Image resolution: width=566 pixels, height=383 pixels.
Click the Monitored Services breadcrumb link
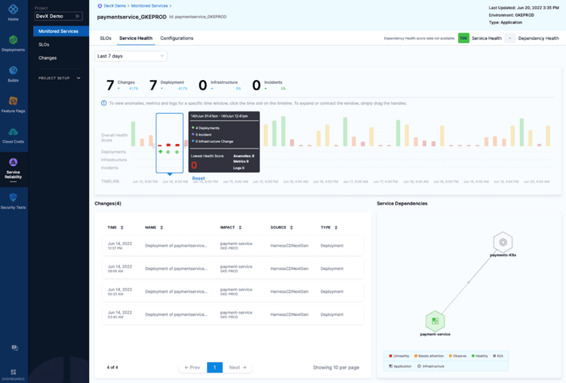click(x=149, y=6)
